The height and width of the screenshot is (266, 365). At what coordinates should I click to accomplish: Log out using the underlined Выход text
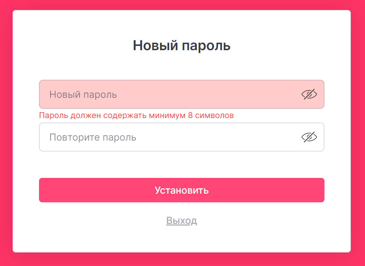(x=182, y=220)
